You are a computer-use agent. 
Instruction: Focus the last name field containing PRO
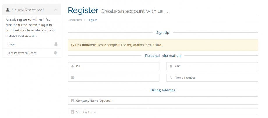pos(215,66)
